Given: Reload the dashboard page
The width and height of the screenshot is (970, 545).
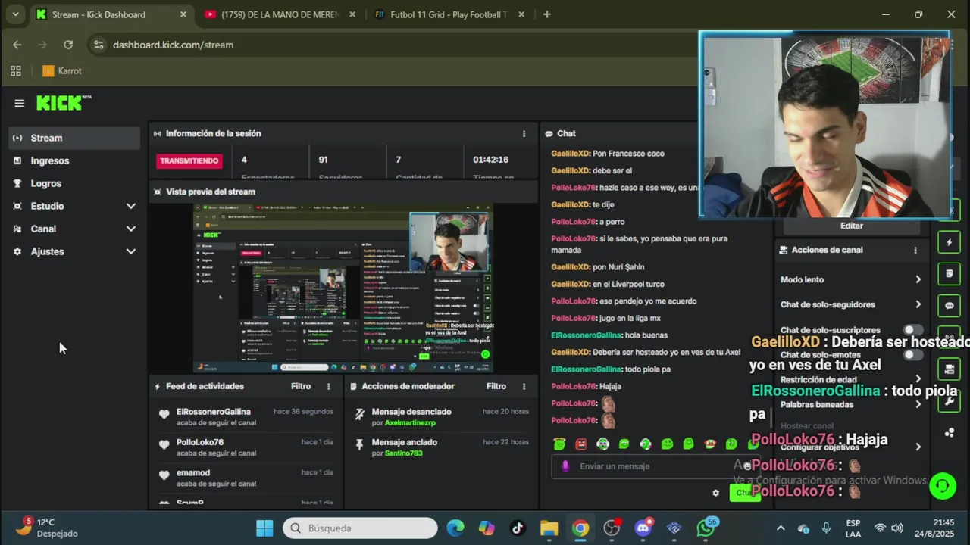Looking at the screenshot, I should (68, 45).
